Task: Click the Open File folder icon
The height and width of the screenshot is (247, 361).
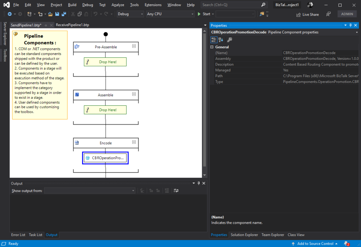Action: 50,14
